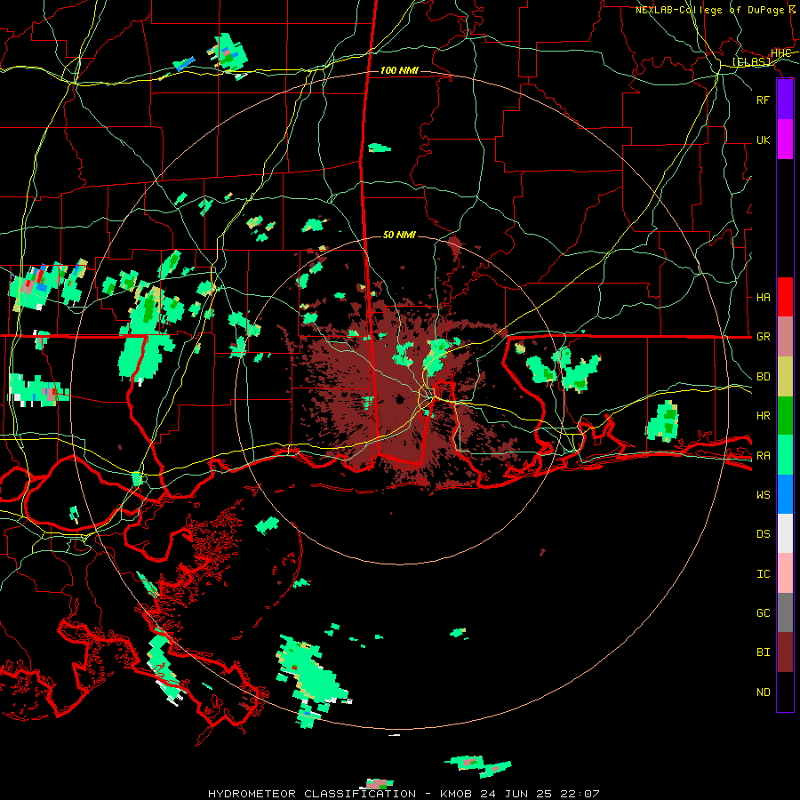Click the 'RA' legend label
This screenshot has width=800, height=800.
[x=763, y=456]
